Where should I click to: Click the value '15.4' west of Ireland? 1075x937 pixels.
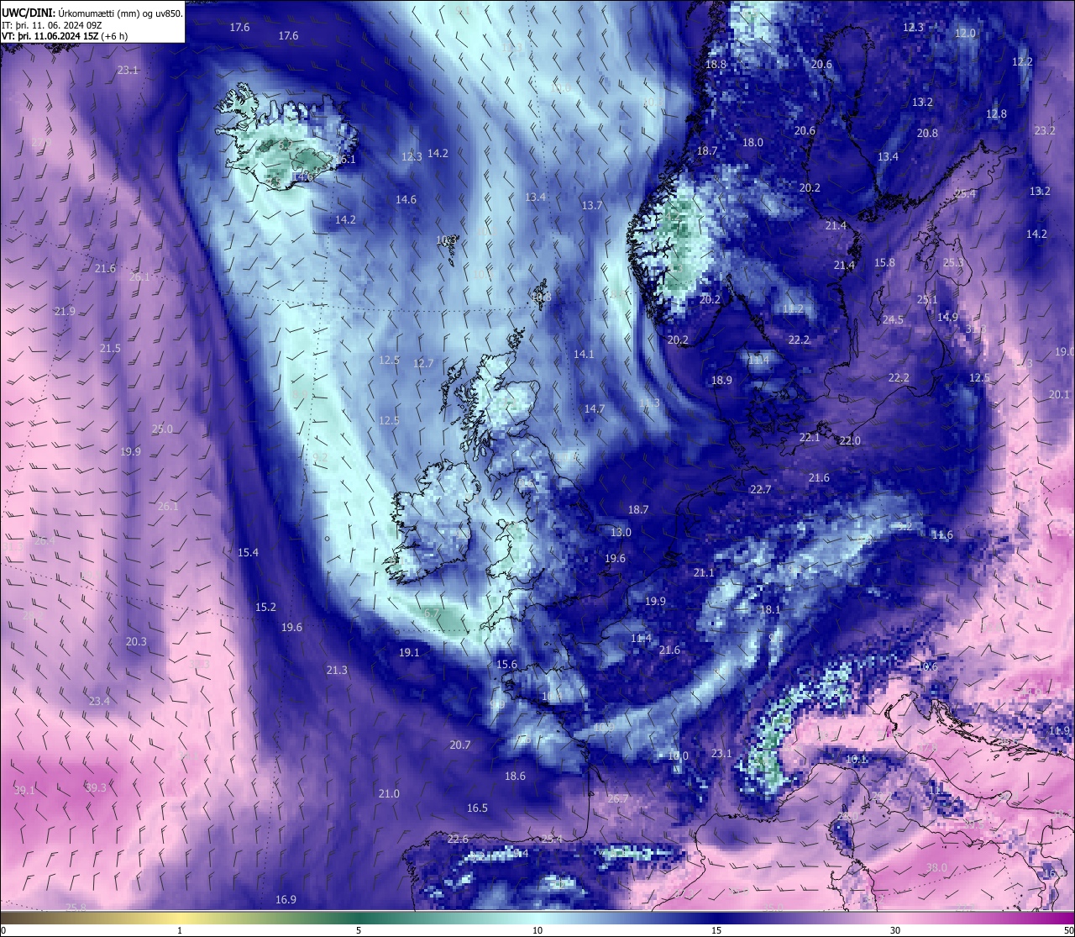point(248,553)
